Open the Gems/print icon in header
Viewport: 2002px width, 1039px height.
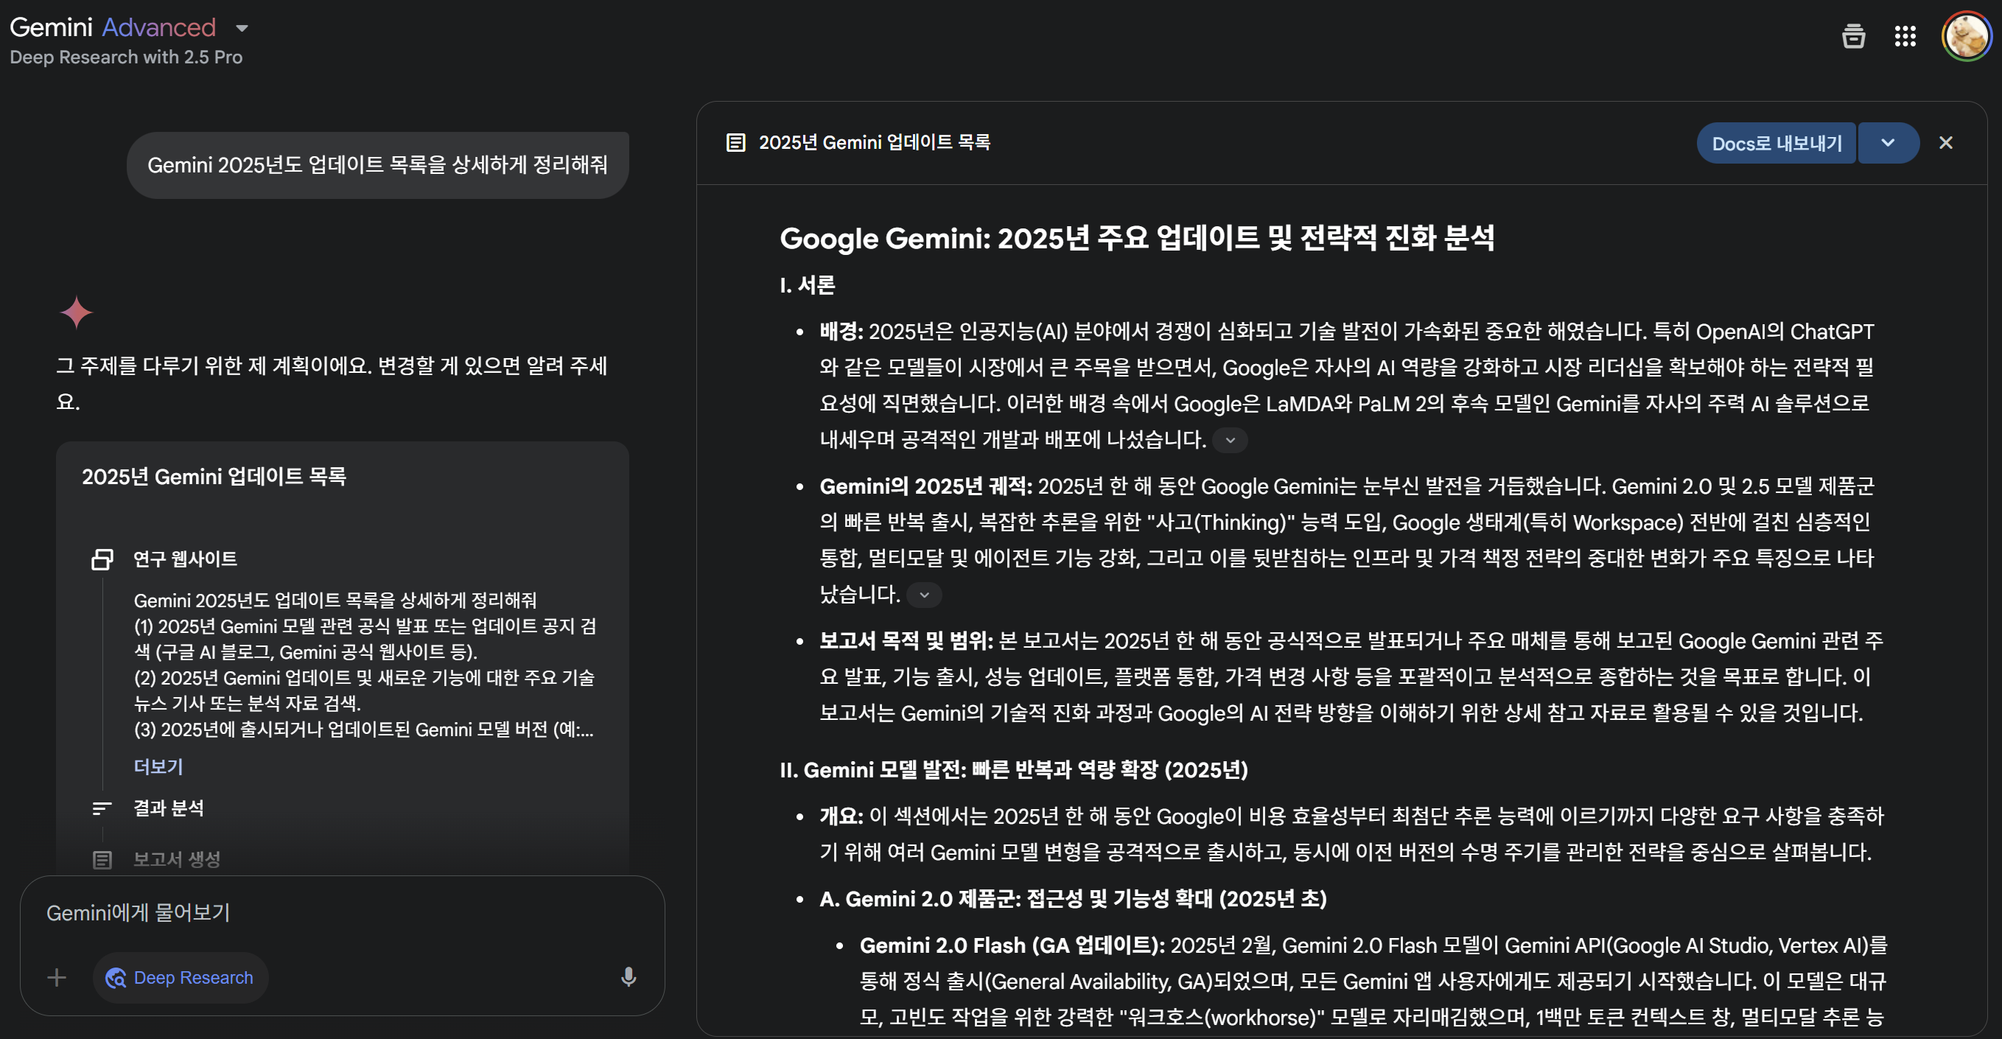(1852, 36)
